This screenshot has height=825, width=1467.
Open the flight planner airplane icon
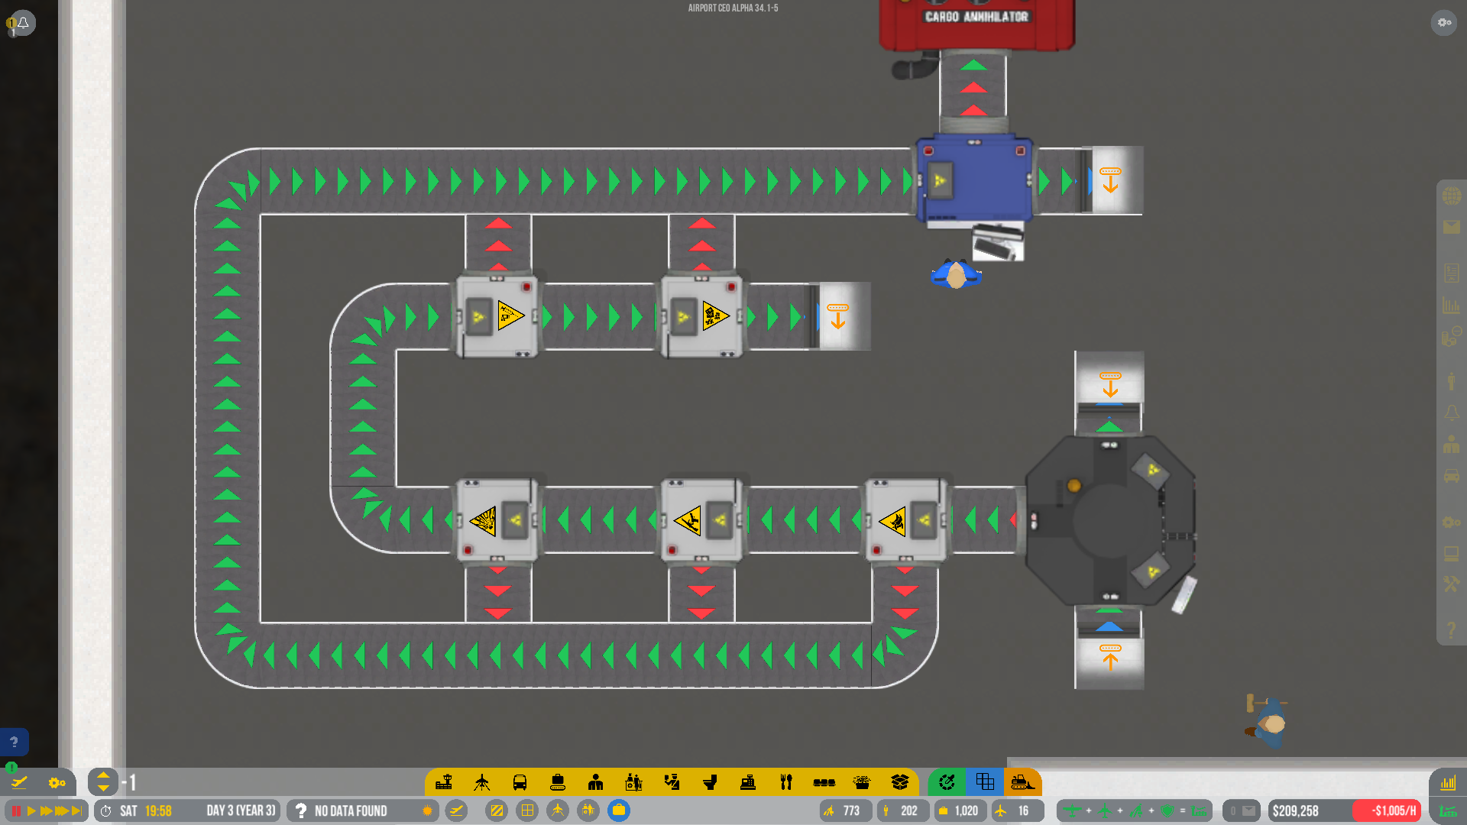(19, 782)
